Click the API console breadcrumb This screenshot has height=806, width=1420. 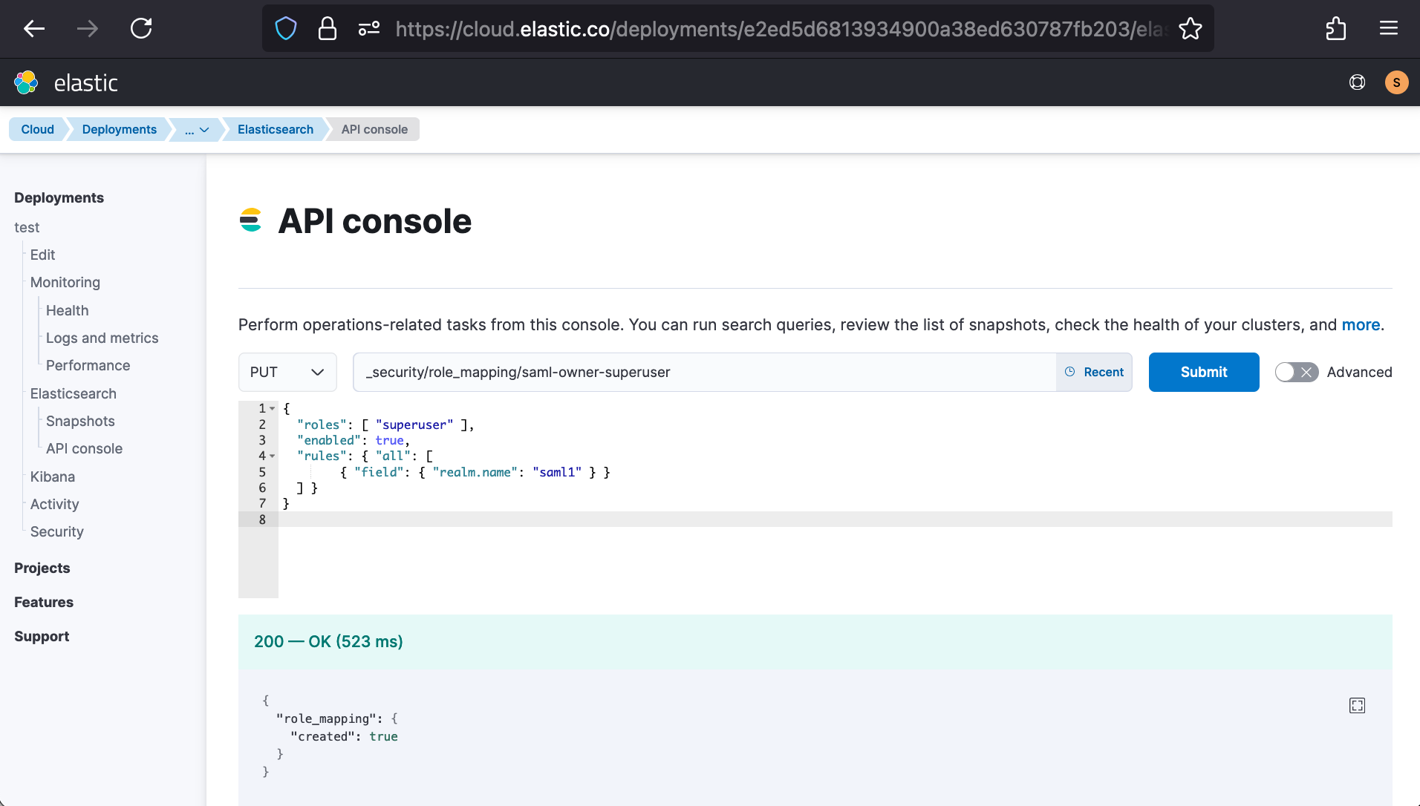click(374, 129)
